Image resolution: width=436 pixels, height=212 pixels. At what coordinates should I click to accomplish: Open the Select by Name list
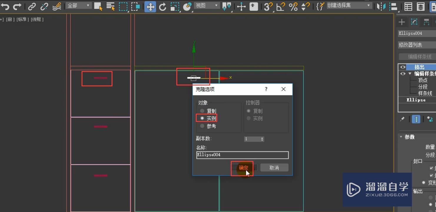pos(110,6)
